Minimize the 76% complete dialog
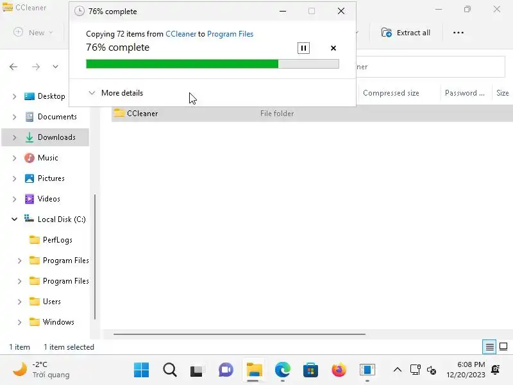 [283, 11]
